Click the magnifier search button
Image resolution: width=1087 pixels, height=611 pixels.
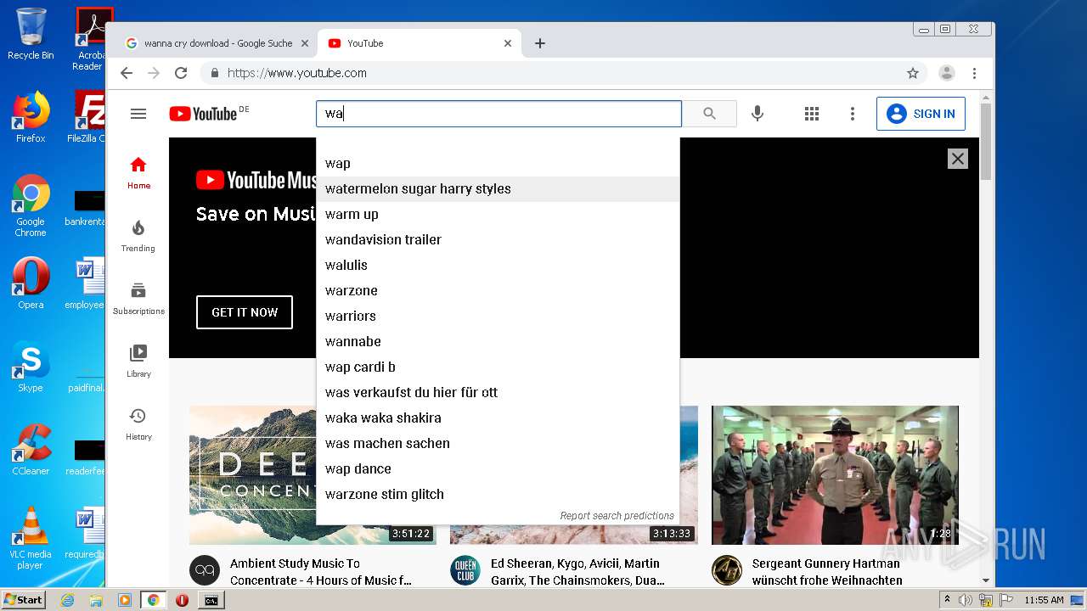709,114
